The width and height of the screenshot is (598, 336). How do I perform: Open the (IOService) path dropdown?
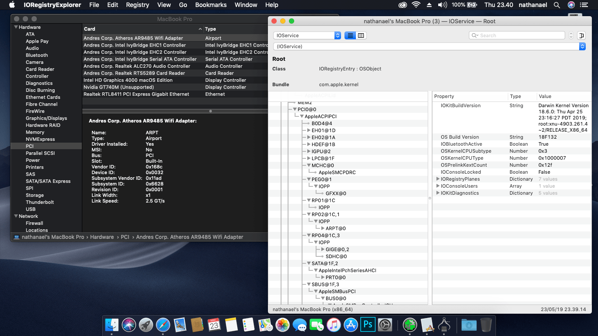(x=429, y=46)
